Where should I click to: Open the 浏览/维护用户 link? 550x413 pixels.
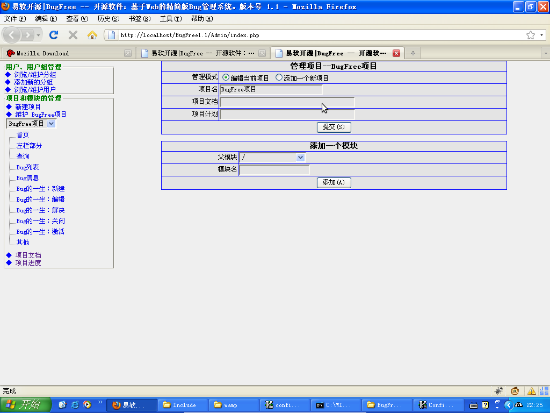(x=35, y=90)
